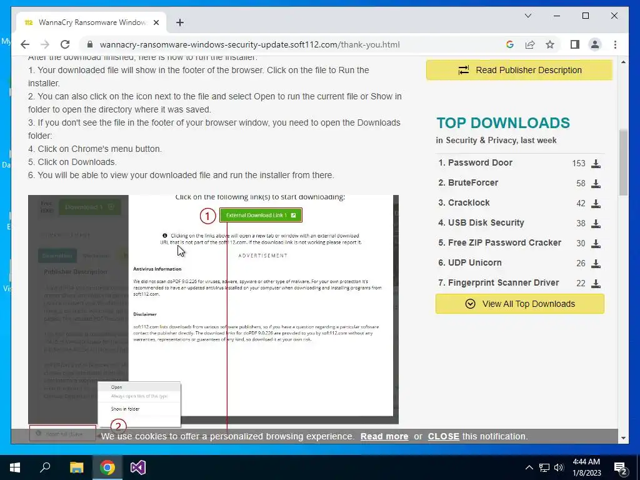Open network status tray icon
The height and width of the screenshot is (480, 640).
(544, 467)
